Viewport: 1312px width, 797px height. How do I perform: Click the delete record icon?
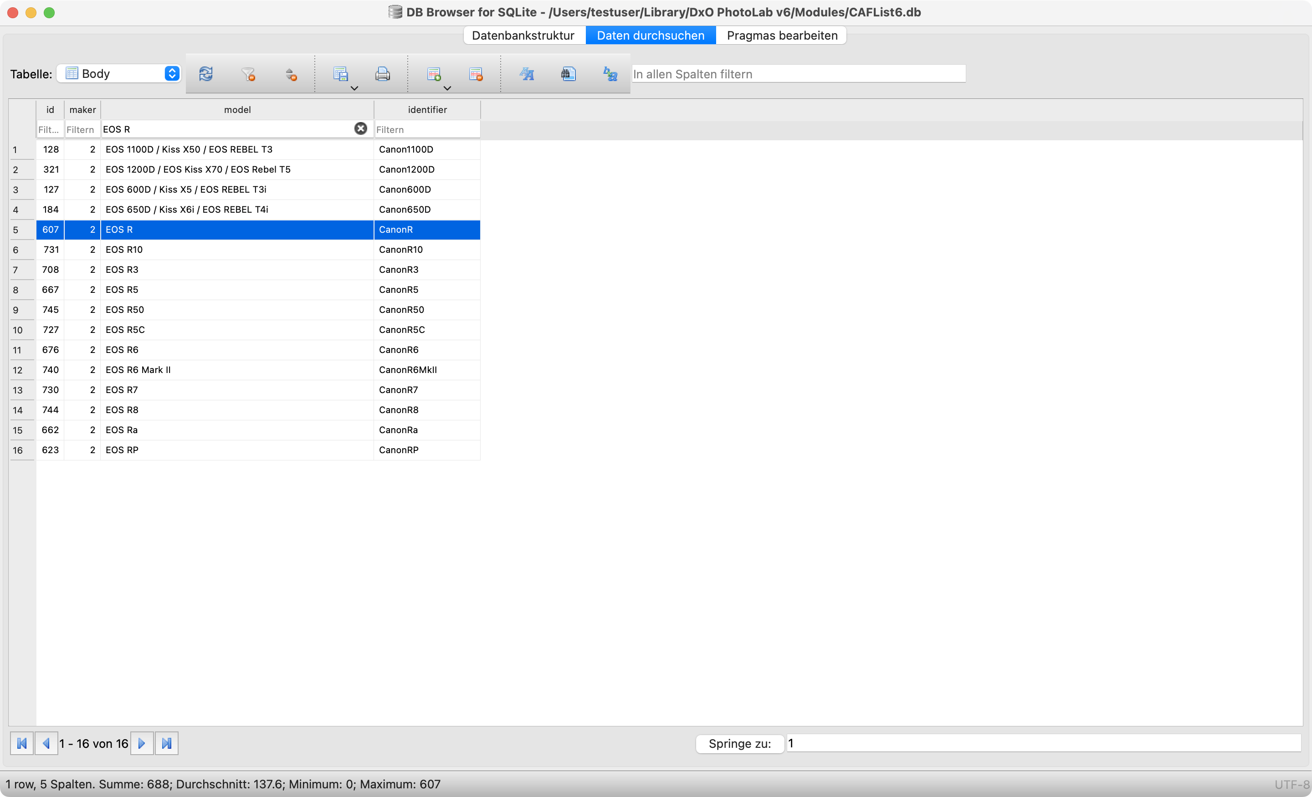(x=476, y=74)
